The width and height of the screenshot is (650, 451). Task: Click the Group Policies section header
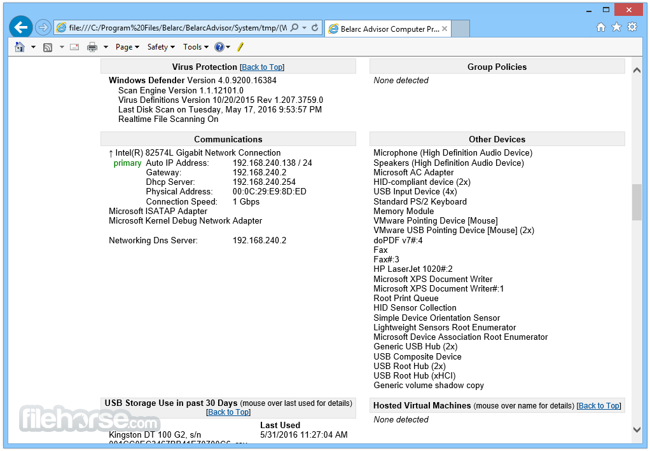coord(497,67)
